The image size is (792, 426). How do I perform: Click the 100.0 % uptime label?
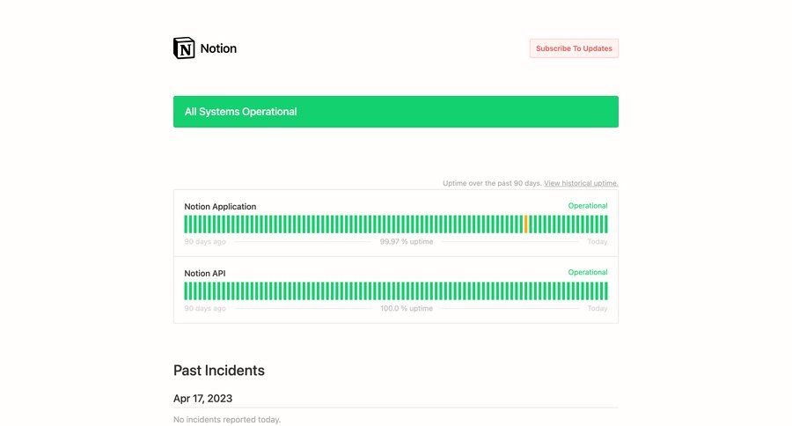click(x=406, y=308)
